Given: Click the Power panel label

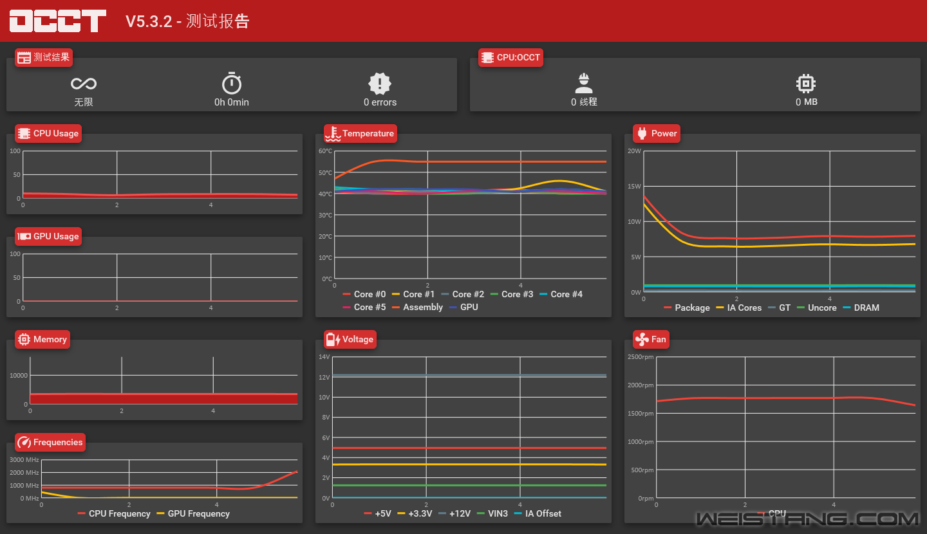Looking at the screenshot, I should point(664,133).
